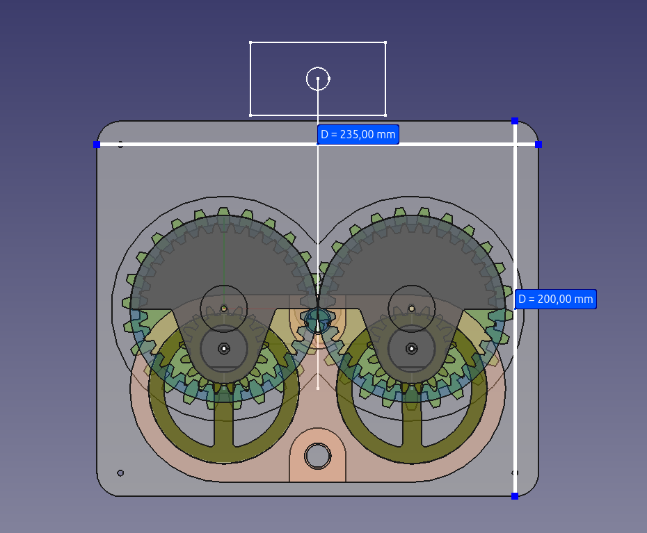Select left blue handle of horizontal dimension

97,145
